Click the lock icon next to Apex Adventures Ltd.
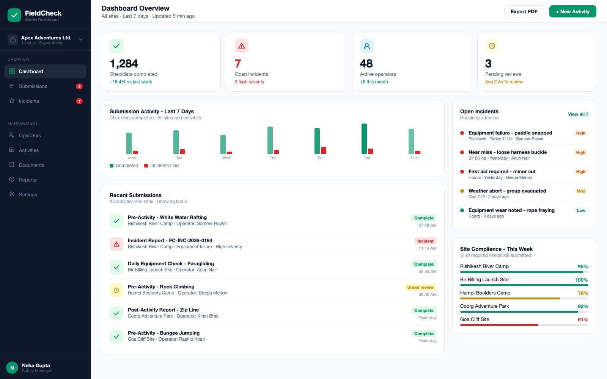The image size is (607, 379). [13, 40]
